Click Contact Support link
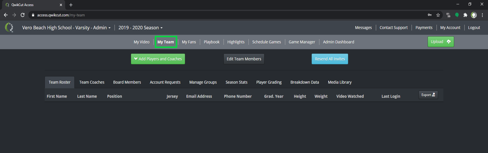 (393, 28)
